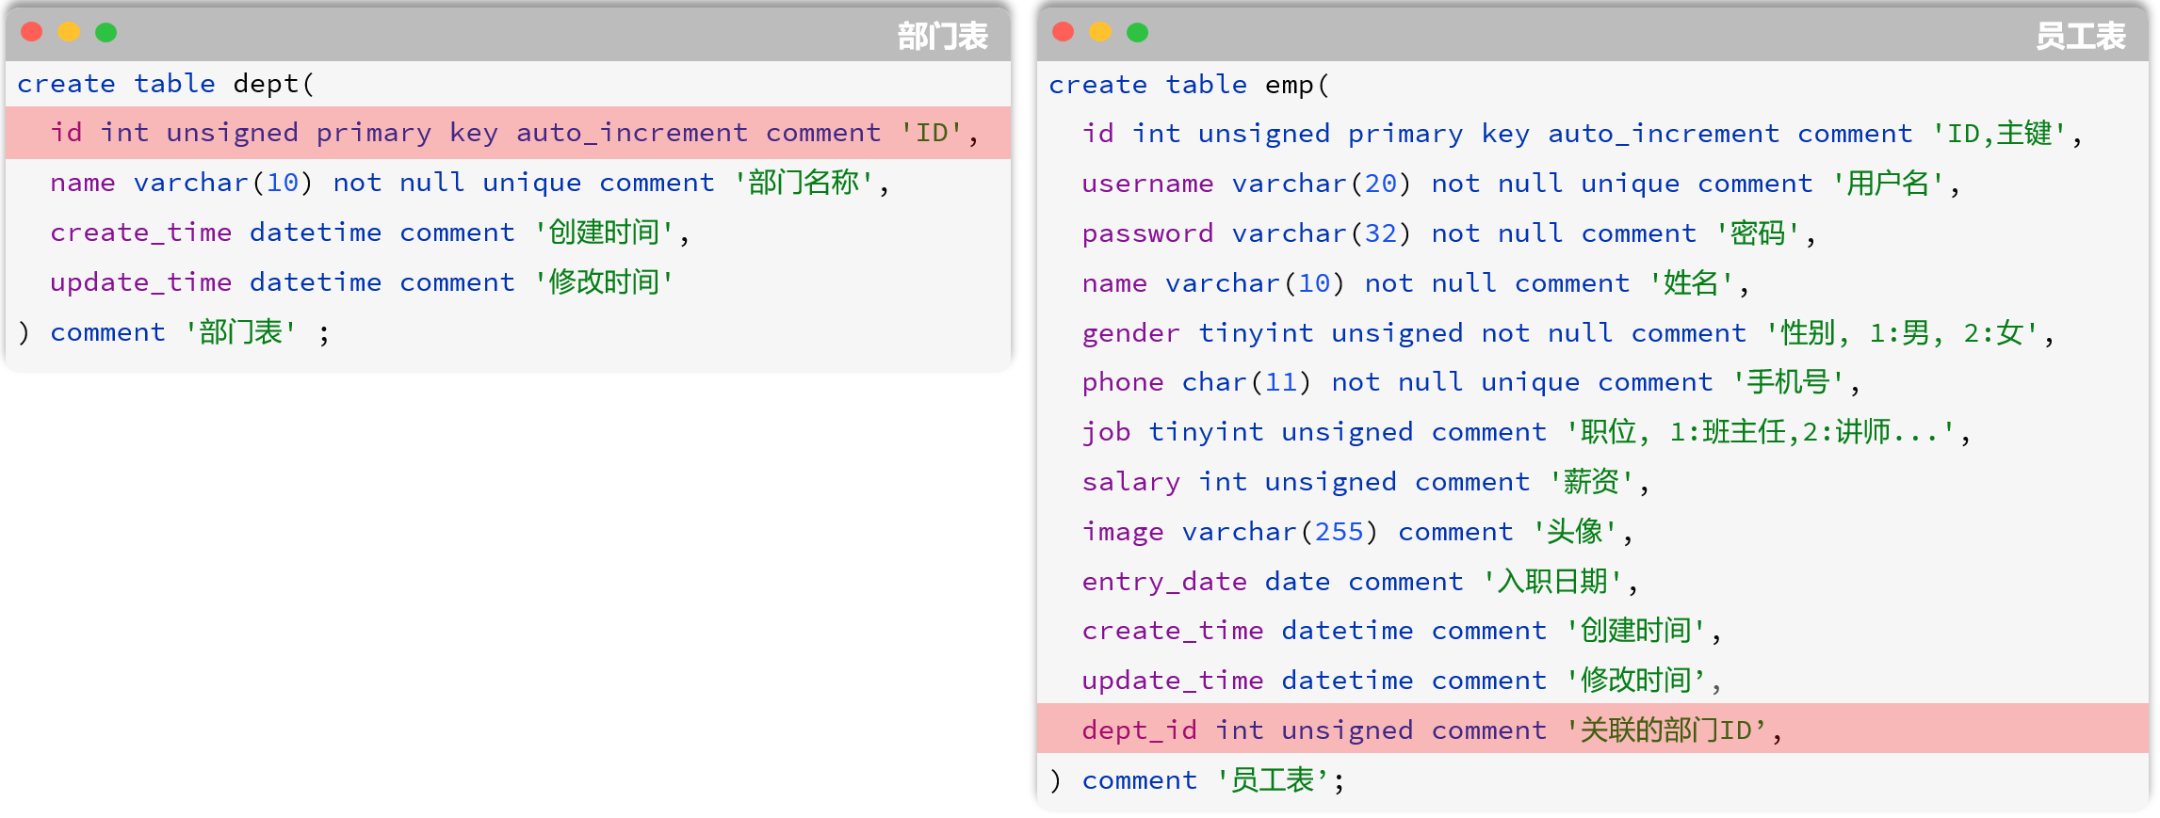2160x818 pixels.
Task: Select the line with comment '姓名'
Action: 1415,283
